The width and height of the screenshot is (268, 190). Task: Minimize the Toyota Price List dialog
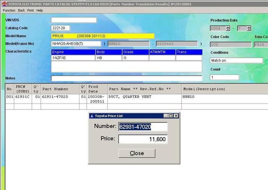coord(166,116)
